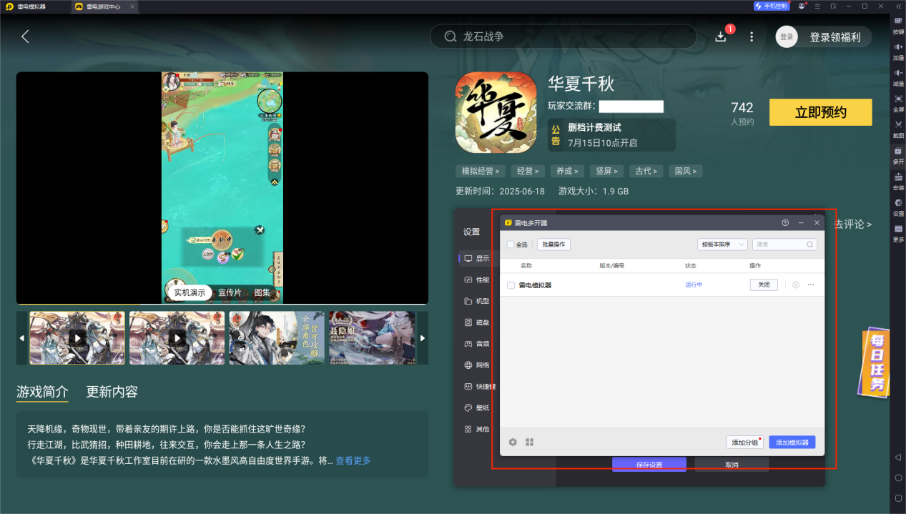Open the three-dot more options menu in header

[x=752, y=36]
